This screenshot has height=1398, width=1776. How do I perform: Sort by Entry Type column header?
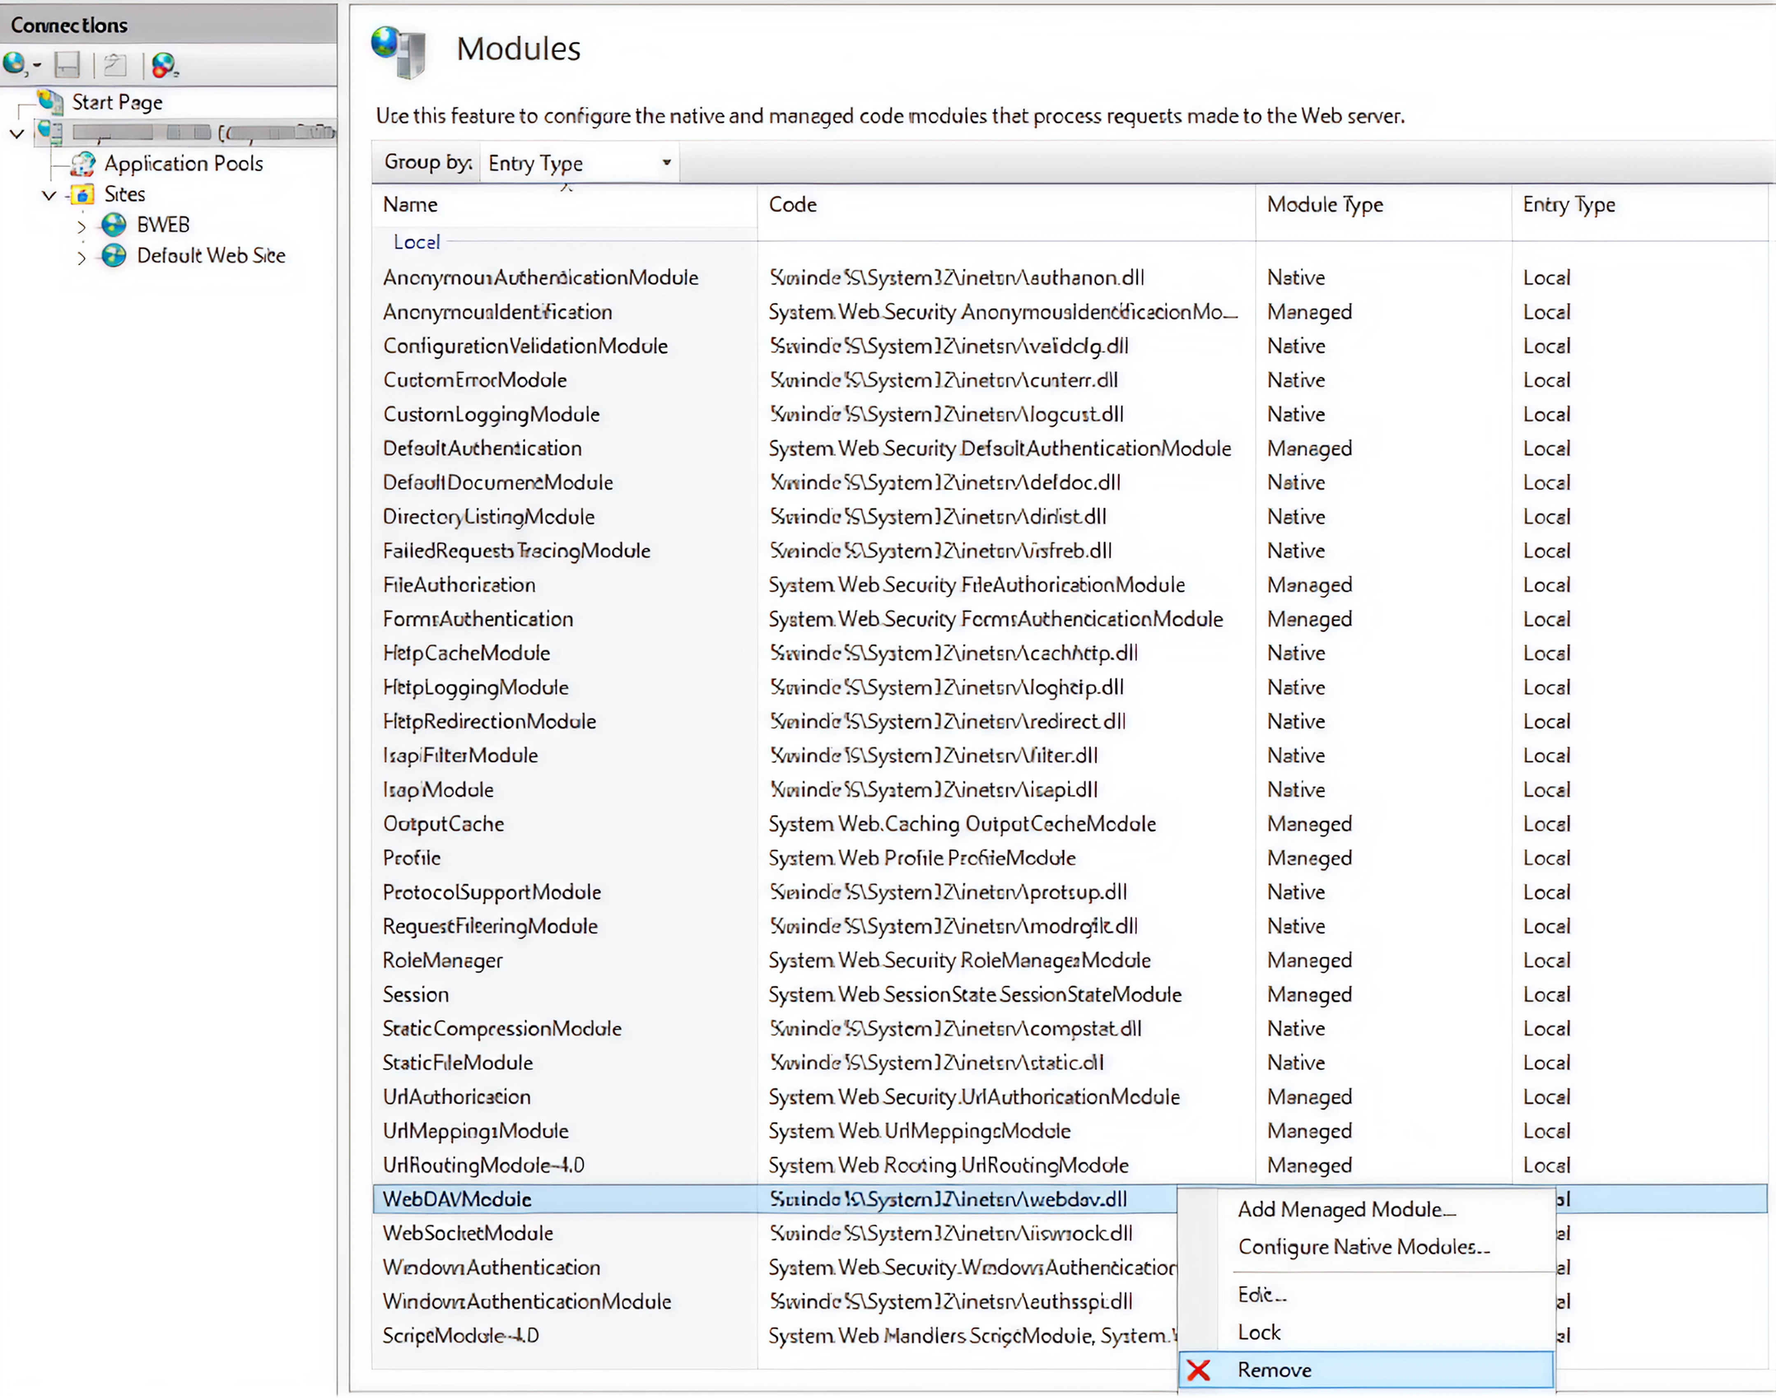tap(1639, 205)
